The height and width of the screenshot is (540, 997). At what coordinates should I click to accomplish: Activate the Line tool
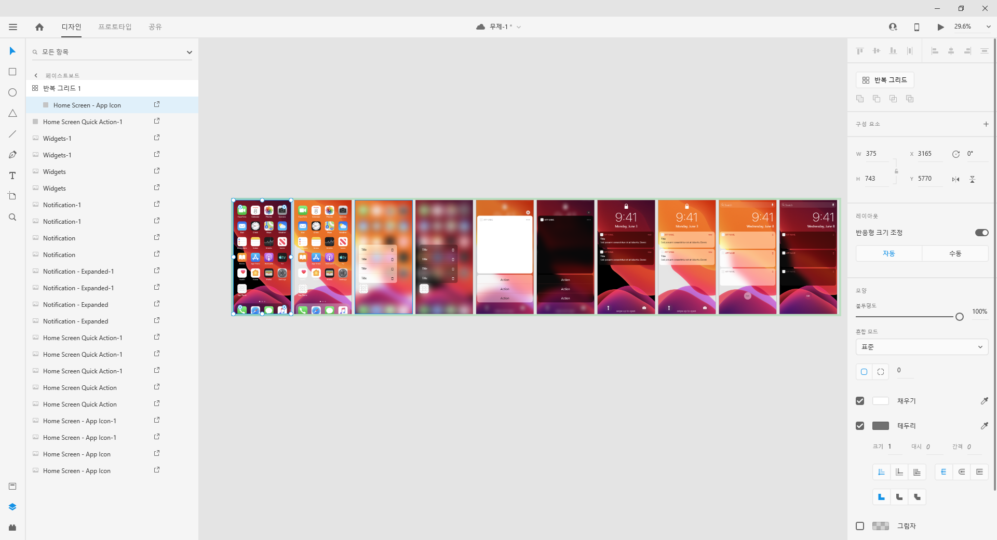tap(12, 134)
